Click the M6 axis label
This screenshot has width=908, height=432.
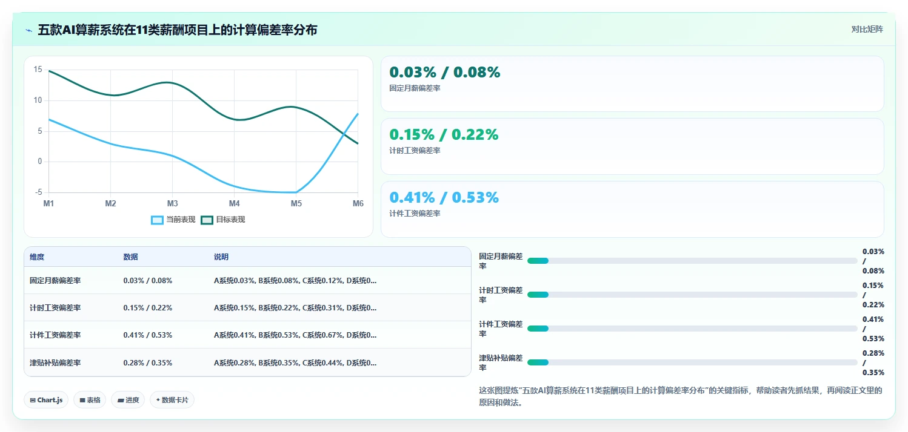point(358,204)
